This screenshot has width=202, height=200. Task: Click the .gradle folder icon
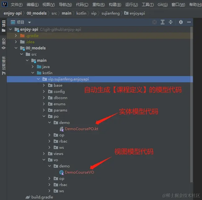point(22,36)
